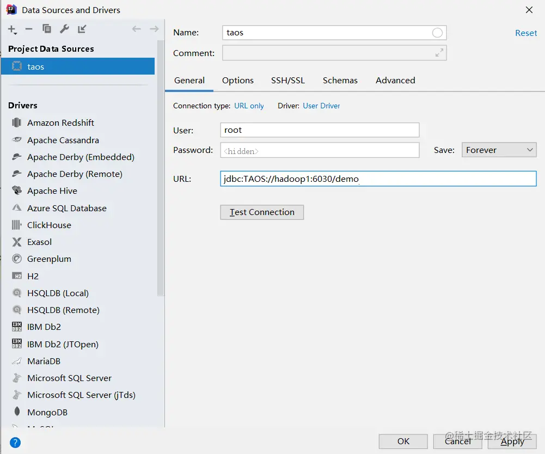This screenshot has height=454, width=545.
Task: Select the taos data source
Action: point(78,66)
